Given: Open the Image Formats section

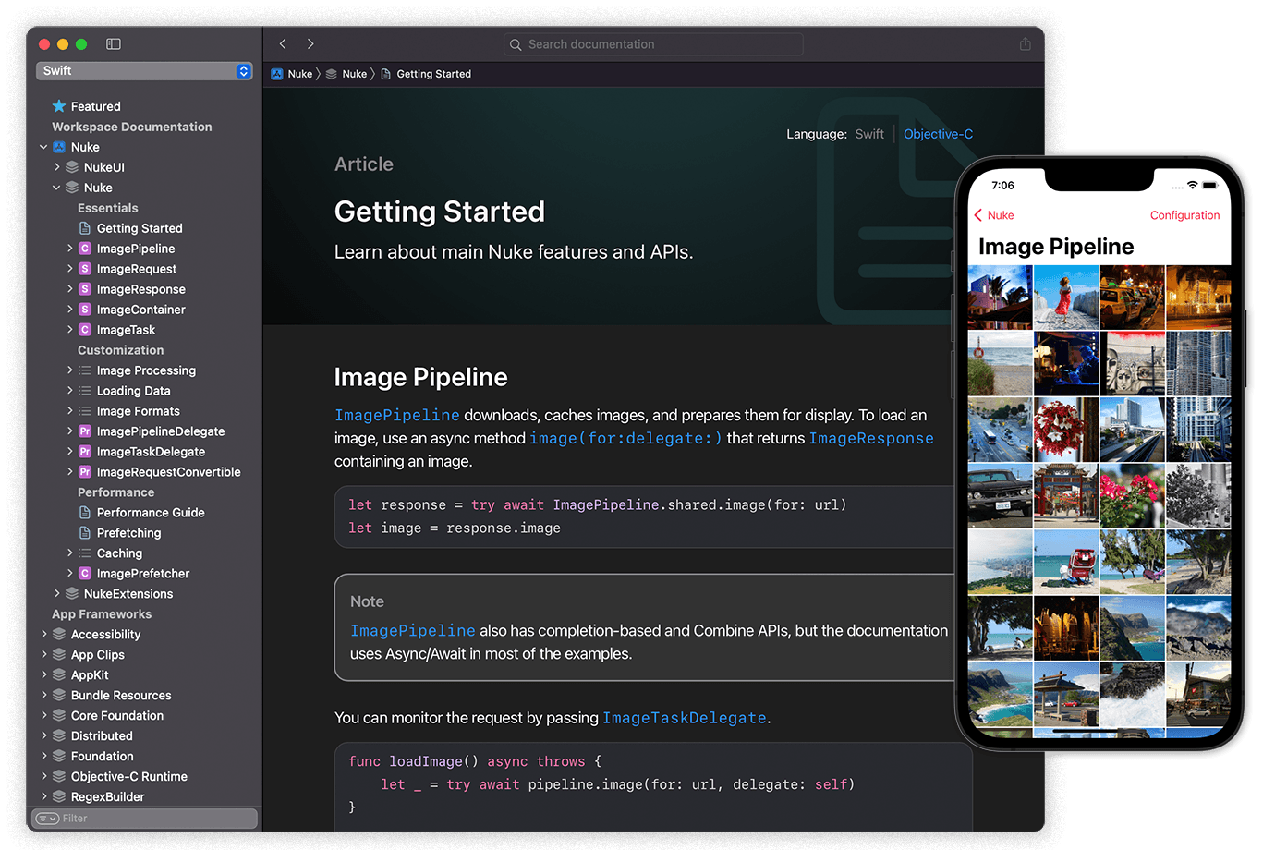Looking at the screenshot, I should 139,411.
